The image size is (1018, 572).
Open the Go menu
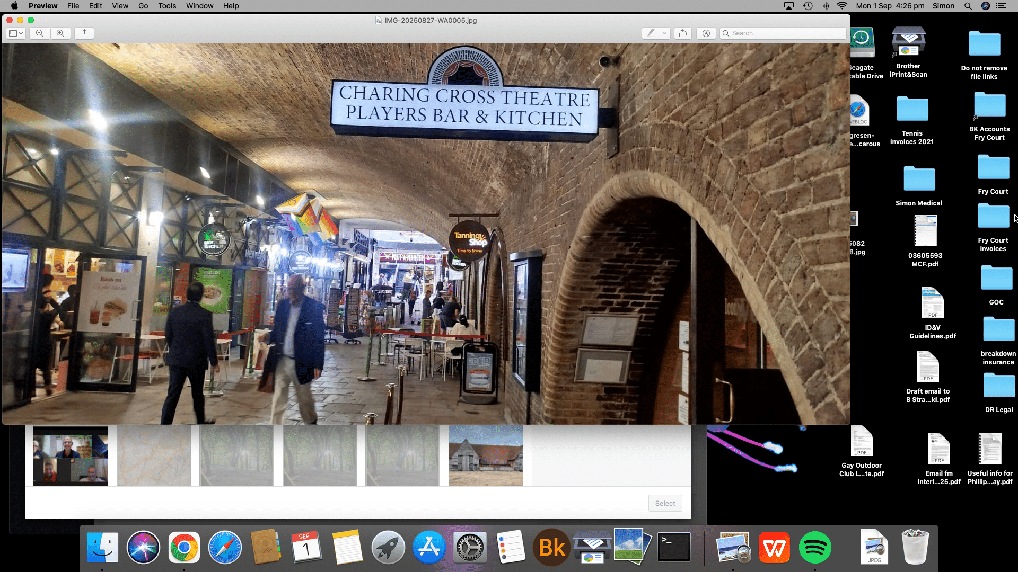coord(143,6)
